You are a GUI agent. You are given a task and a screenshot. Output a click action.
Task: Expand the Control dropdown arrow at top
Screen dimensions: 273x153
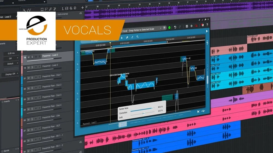44,2
